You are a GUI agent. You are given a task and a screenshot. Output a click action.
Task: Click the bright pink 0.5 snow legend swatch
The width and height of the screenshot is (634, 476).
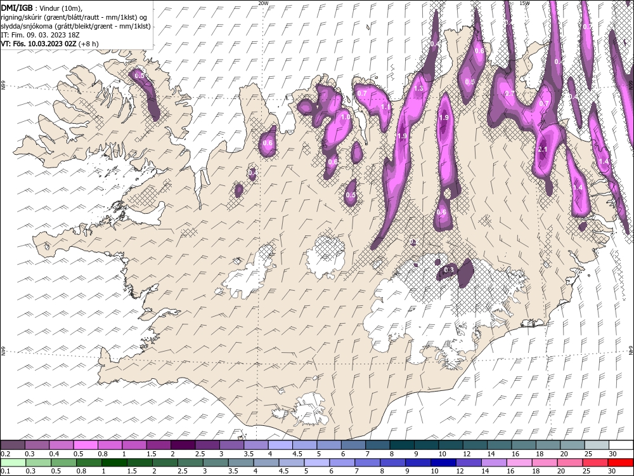pos(86,445)
